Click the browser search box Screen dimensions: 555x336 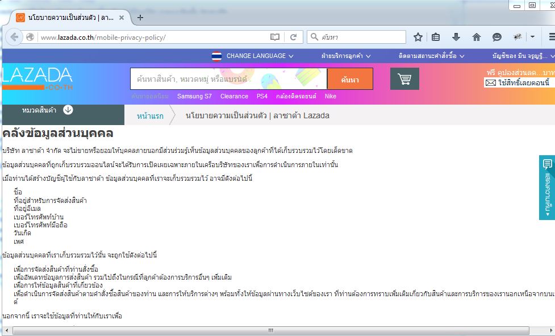pos(356,37)
